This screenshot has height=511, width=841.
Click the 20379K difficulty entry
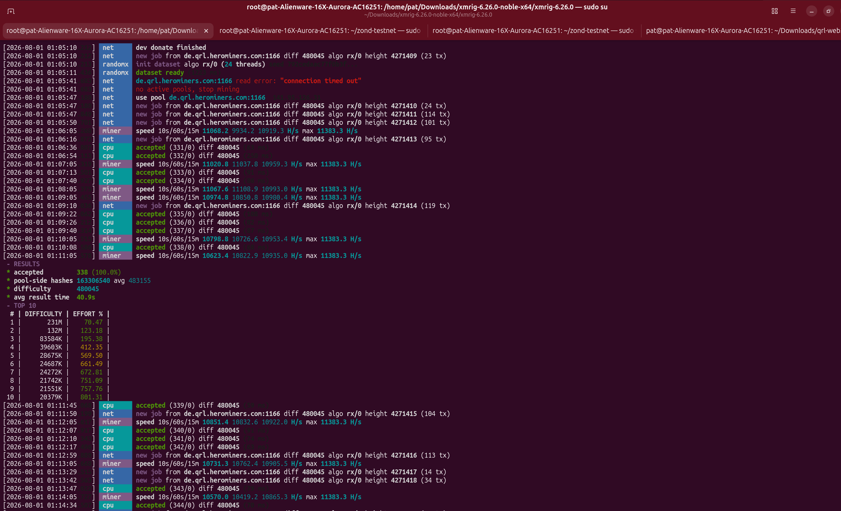(51, 397)
